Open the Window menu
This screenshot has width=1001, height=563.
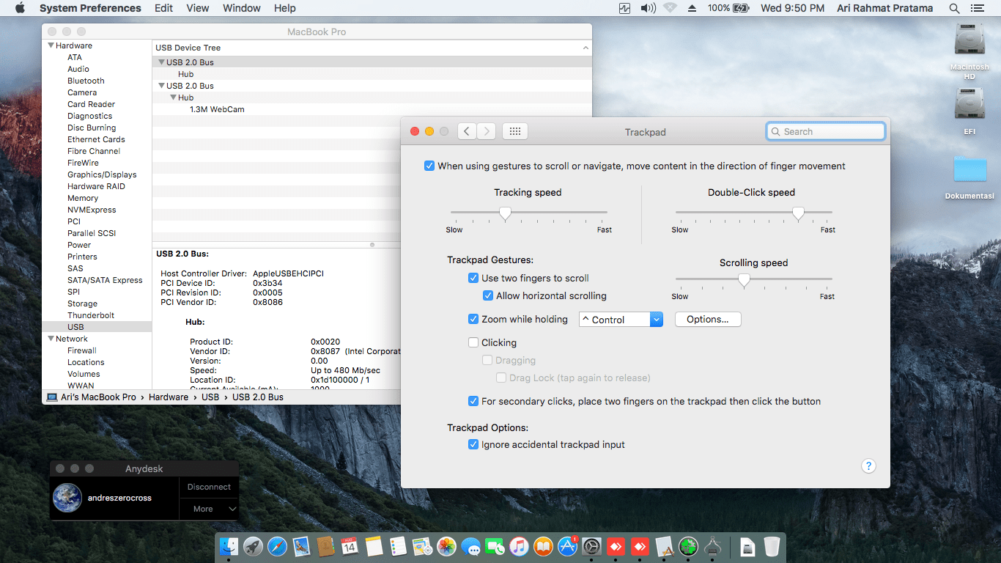(x=241, y=8)
